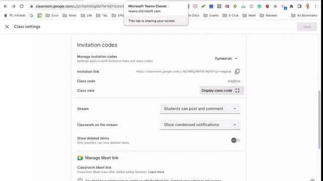Viewport: 323px width, 181px height.
Task: Go back in the browser
Action: click(x=6, y=7)
